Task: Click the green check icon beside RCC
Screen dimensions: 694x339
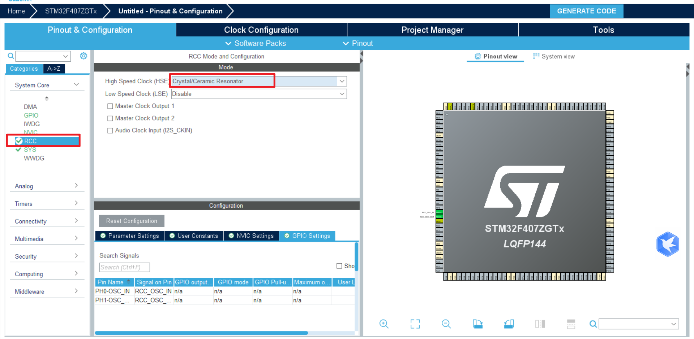Action: [x=19, y=141]
